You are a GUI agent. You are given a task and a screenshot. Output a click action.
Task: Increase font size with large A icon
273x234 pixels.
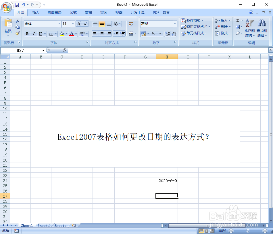(79, 24)
